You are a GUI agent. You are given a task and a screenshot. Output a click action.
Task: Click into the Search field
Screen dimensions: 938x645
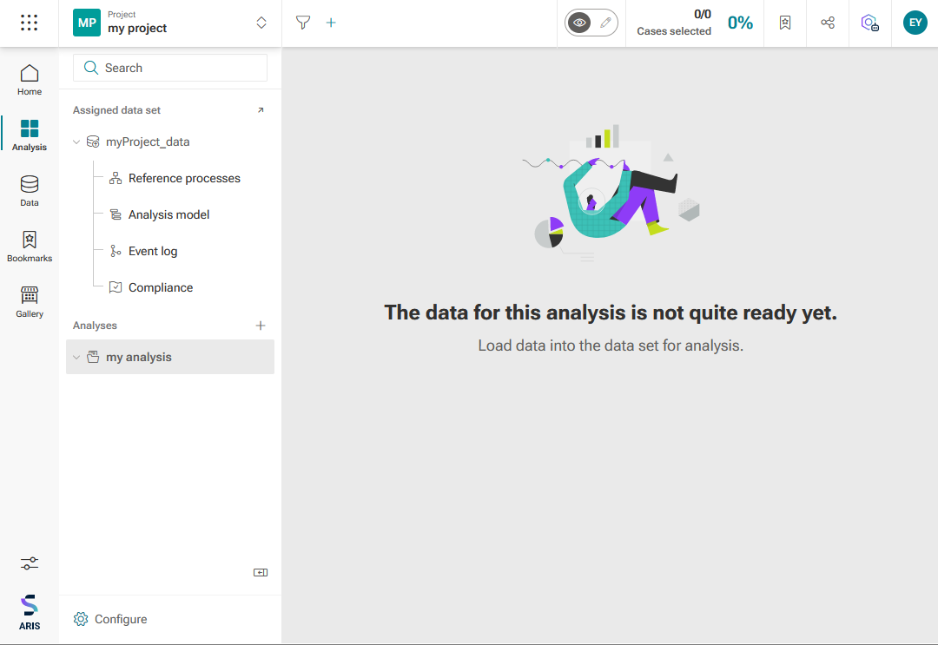pyautogui.click(x=170, y=68)
